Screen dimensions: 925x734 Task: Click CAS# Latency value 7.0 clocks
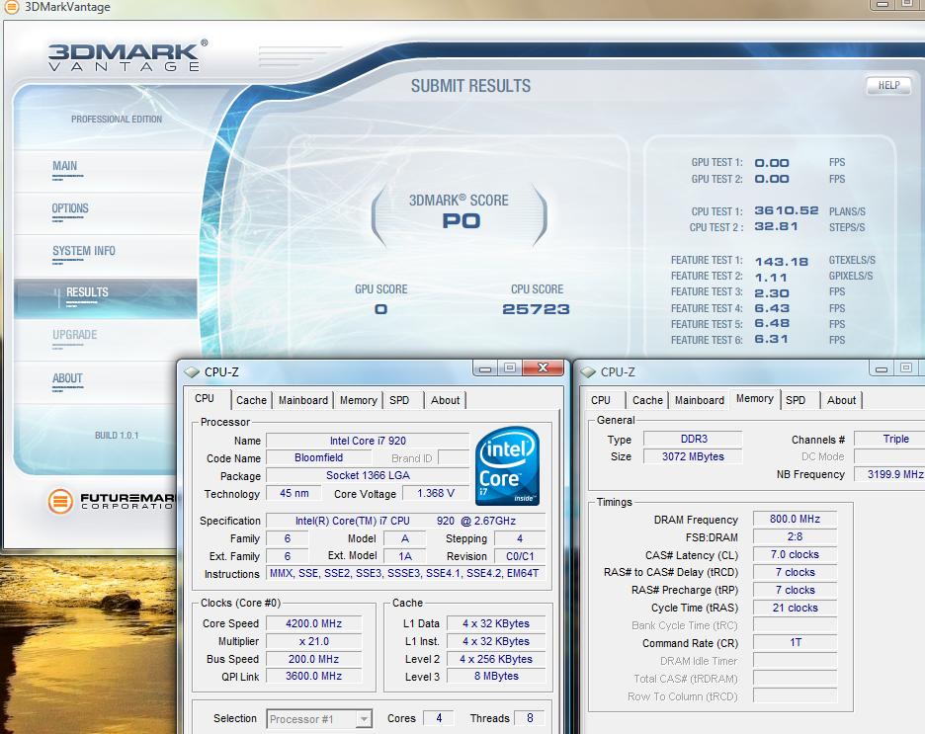[795, 554]
